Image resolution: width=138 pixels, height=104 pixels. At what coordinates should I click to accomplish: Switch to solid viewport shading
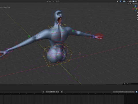coord(133,1)
